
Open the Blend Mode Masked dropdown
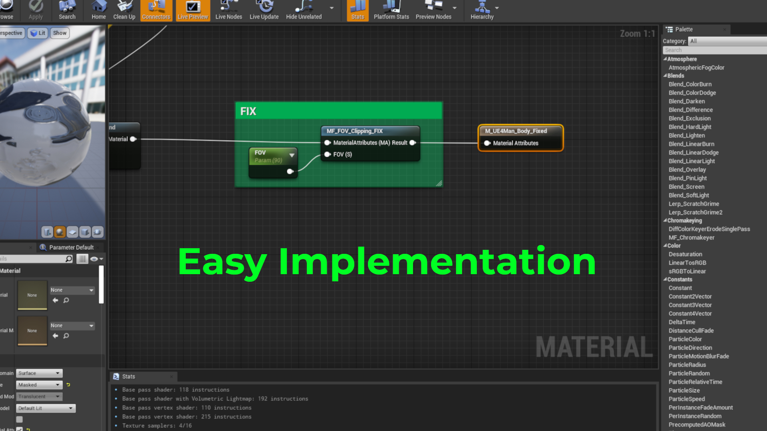coord(39,385)
